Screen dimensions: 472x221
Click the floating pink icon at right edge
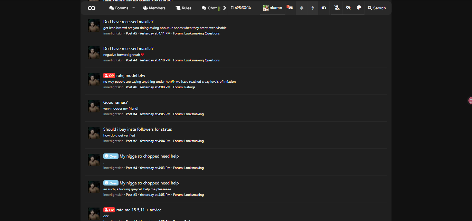[x=470, y=100]
